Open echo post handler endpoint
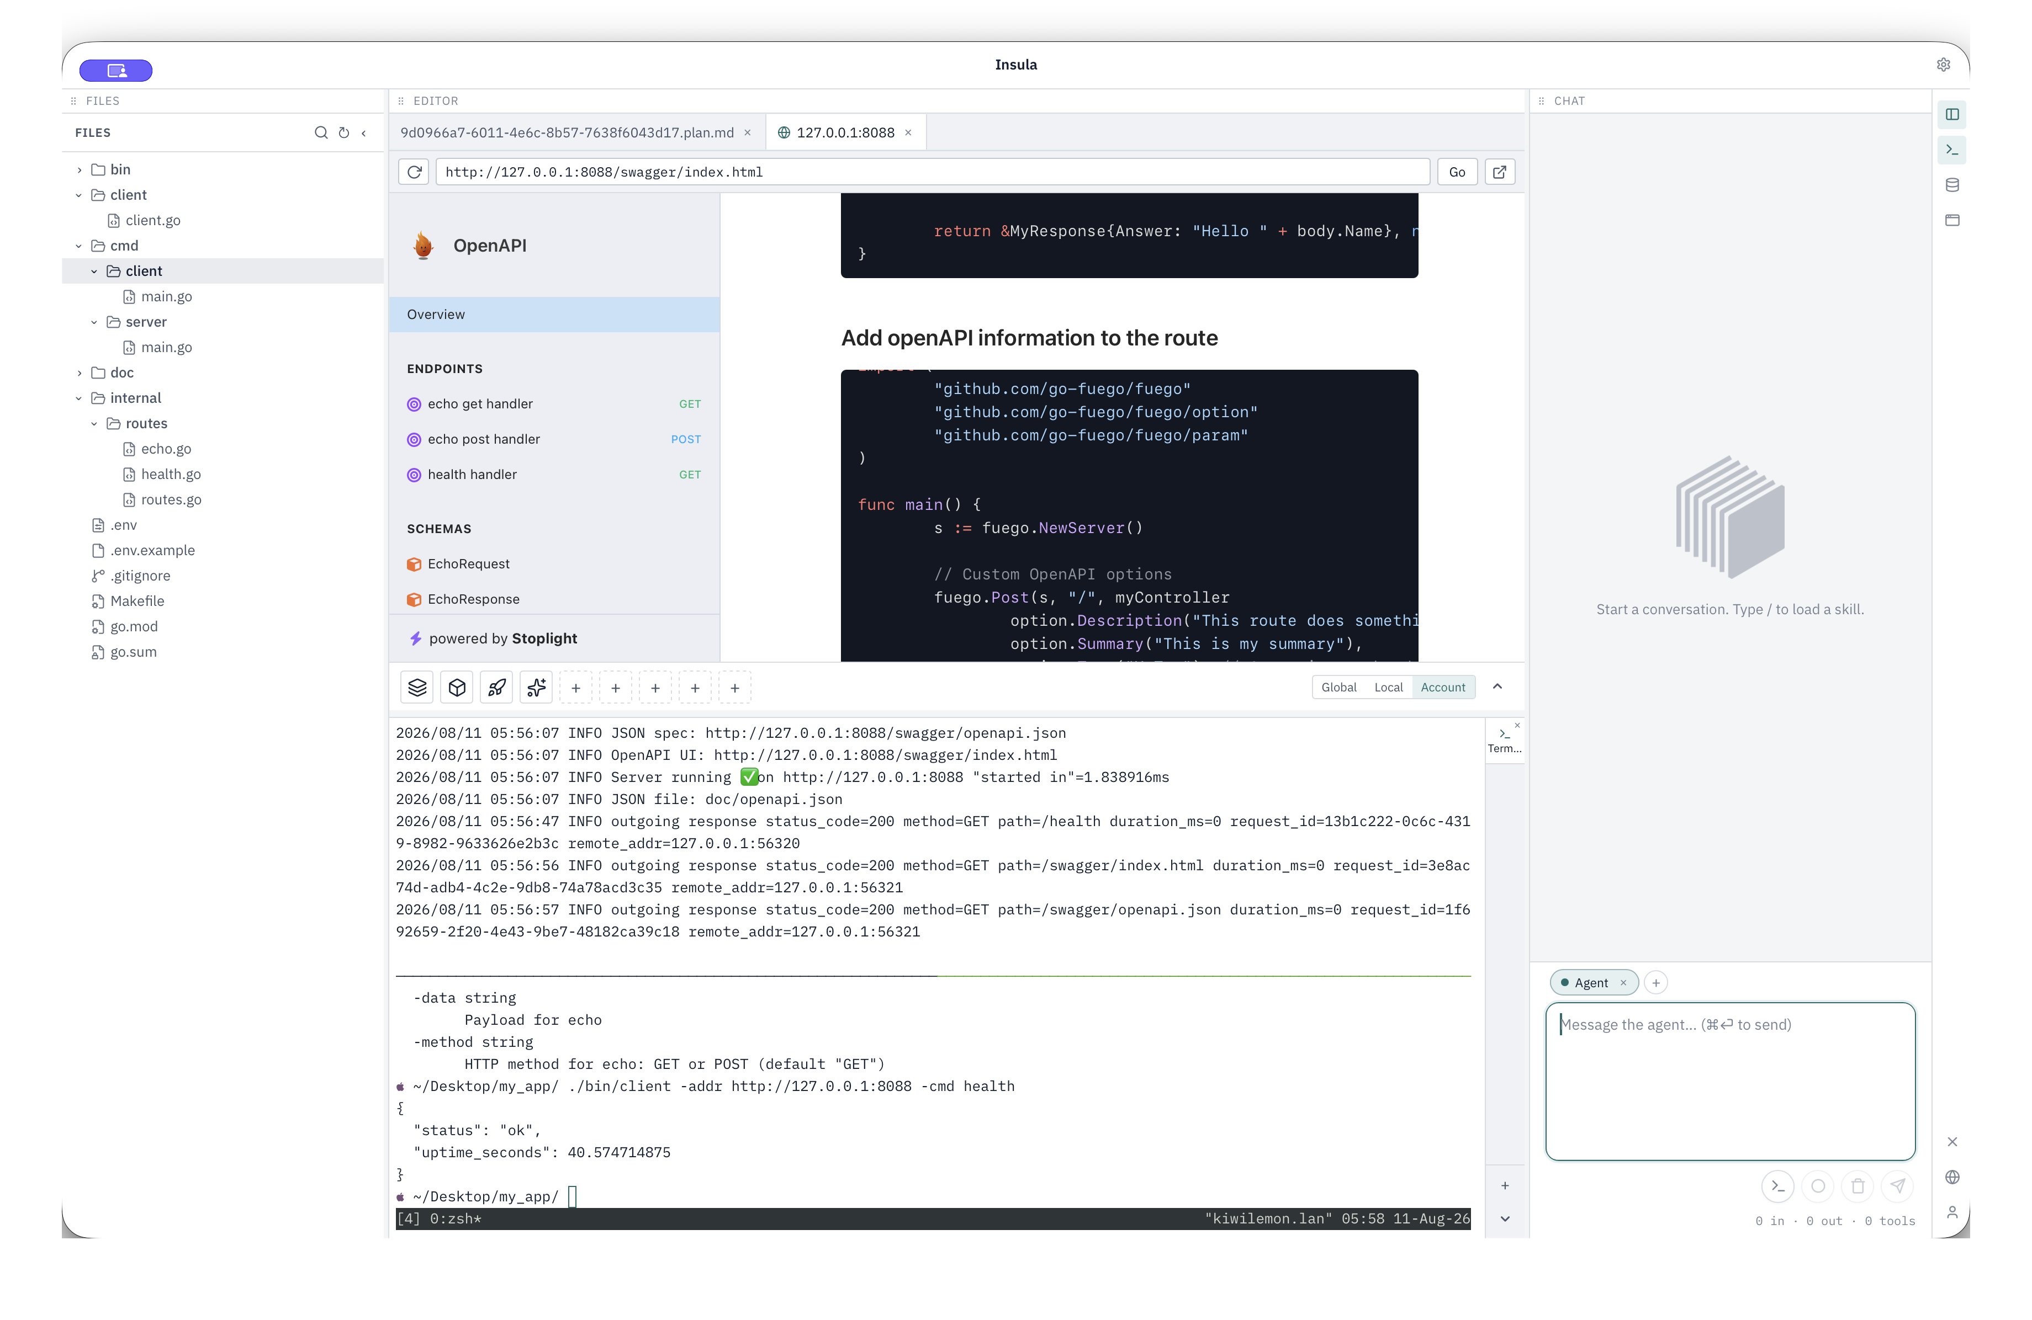This screenshot has height=1320, width=2032. point(554,439)
